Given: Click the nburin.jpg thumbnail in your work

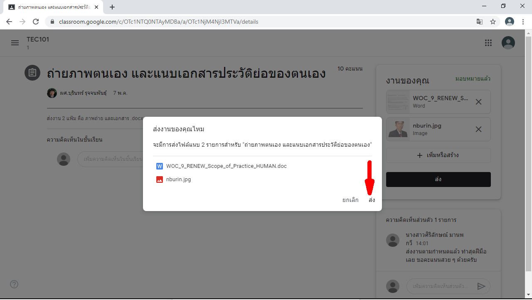Looking at the screenshot, I should 398,129.
